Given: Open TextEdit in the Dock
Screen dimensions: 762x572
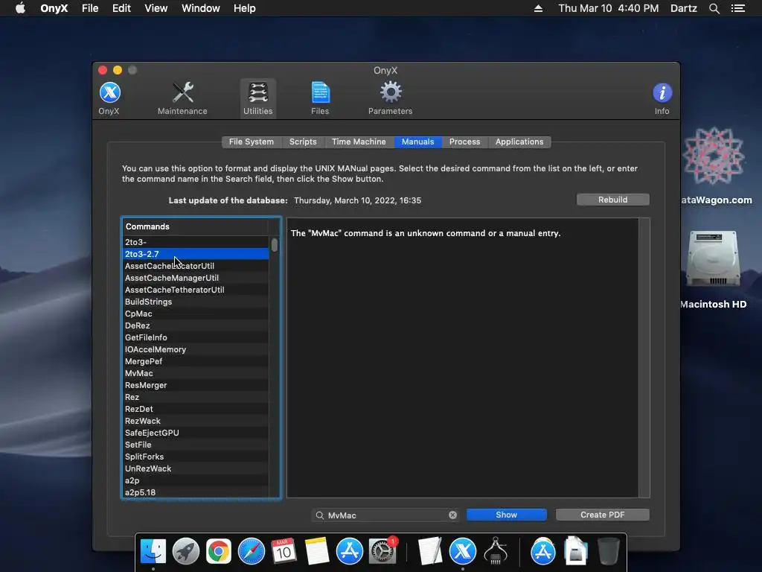Looking at the screenshot, I should (429, 552).
